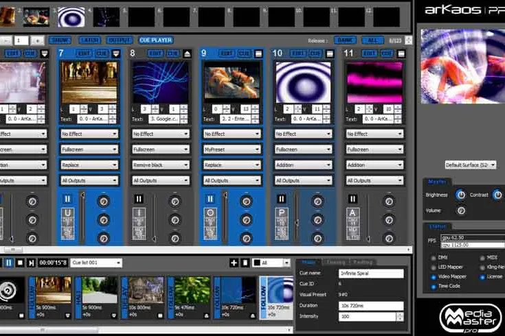
Task: Delete cue with trash icon
Action: tap(245, 263)
